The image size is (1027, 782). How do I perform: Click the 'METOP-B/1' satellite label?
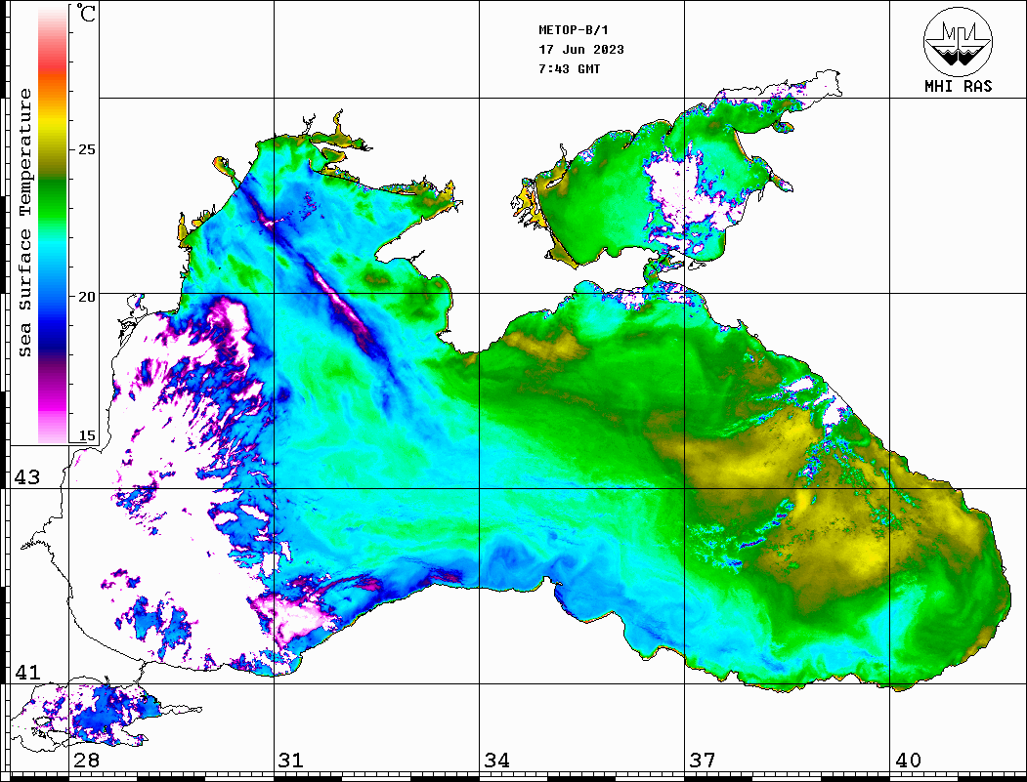(573, 30)
